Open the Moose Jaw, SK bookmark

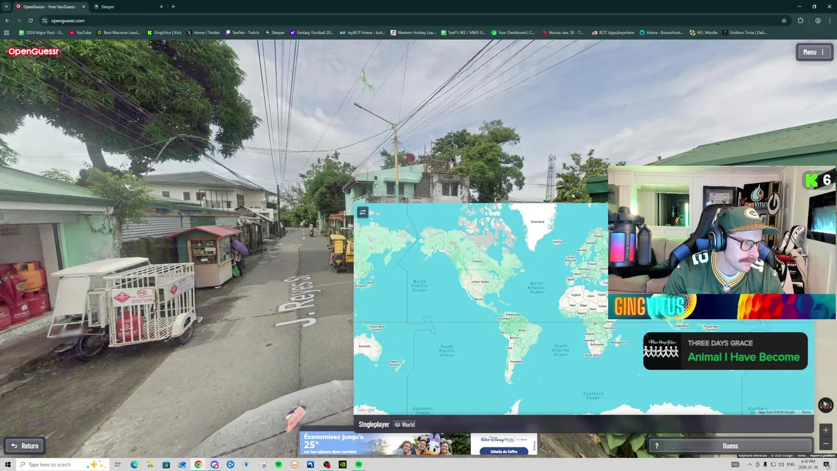(562, 32)
